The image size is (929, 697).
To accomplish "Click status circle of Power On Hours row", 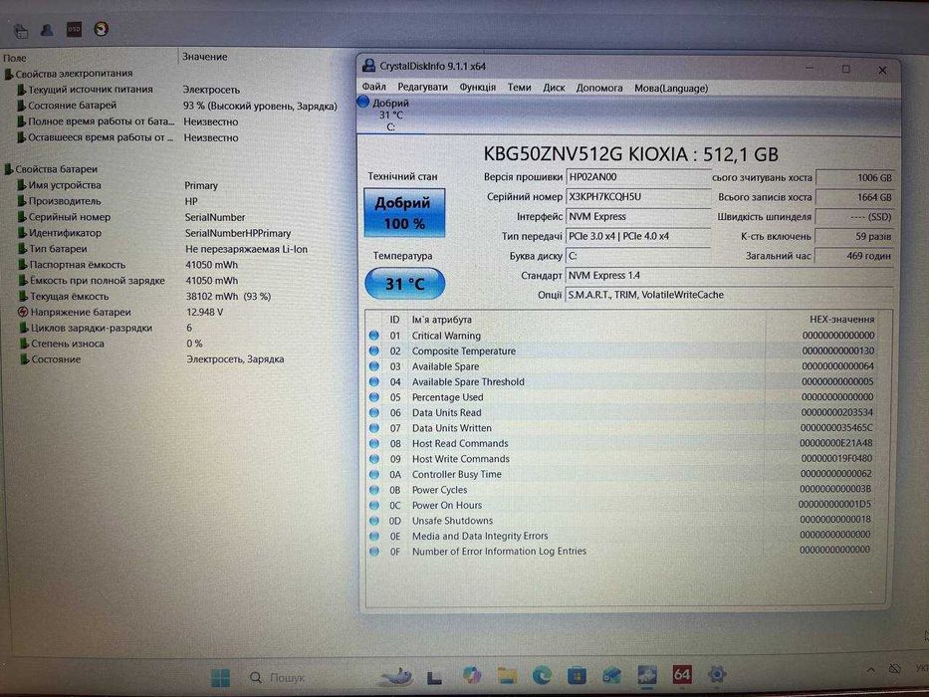I will click(x=373, y=505).
